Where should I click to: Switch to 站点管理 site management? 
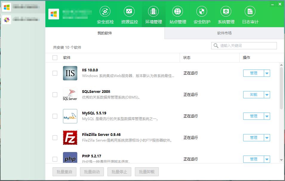pos(178,14)
